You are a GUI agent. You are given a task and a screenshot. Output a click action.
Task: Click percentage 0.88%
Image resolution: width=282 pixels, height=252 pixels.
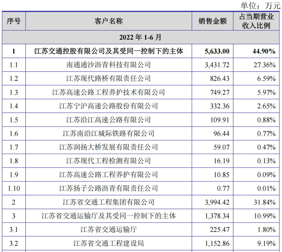pos(266,120)
